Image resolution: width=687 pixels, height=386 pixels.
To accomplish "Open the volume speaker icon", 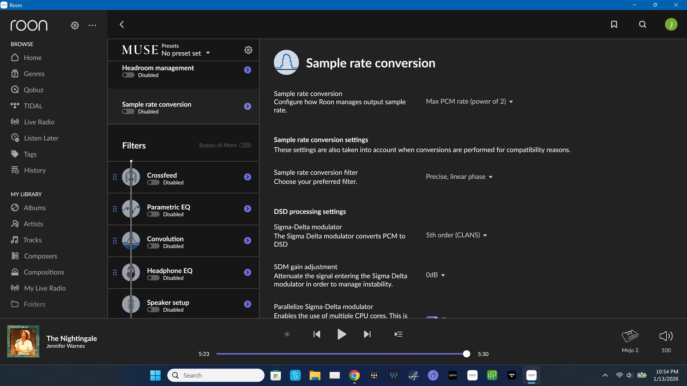I will point(666,336).
